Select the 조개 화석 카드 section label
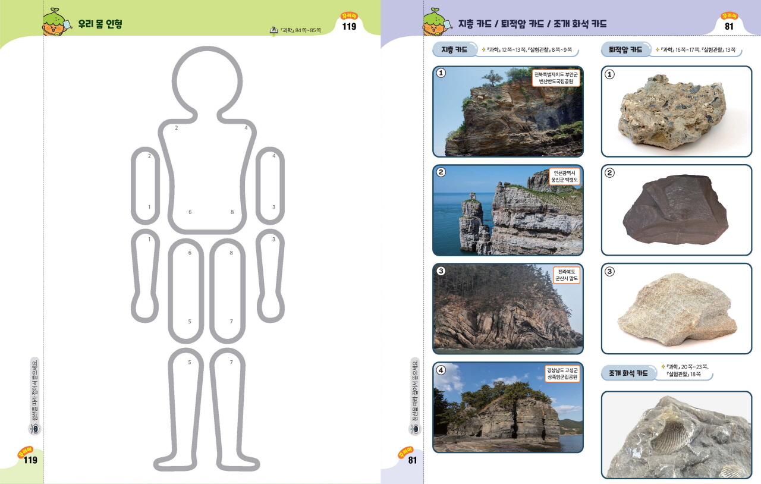This screenshot has height=484, width=761. 625,373
